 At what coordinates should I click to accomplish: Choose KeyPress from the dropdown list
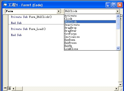(x=90, y=43)
